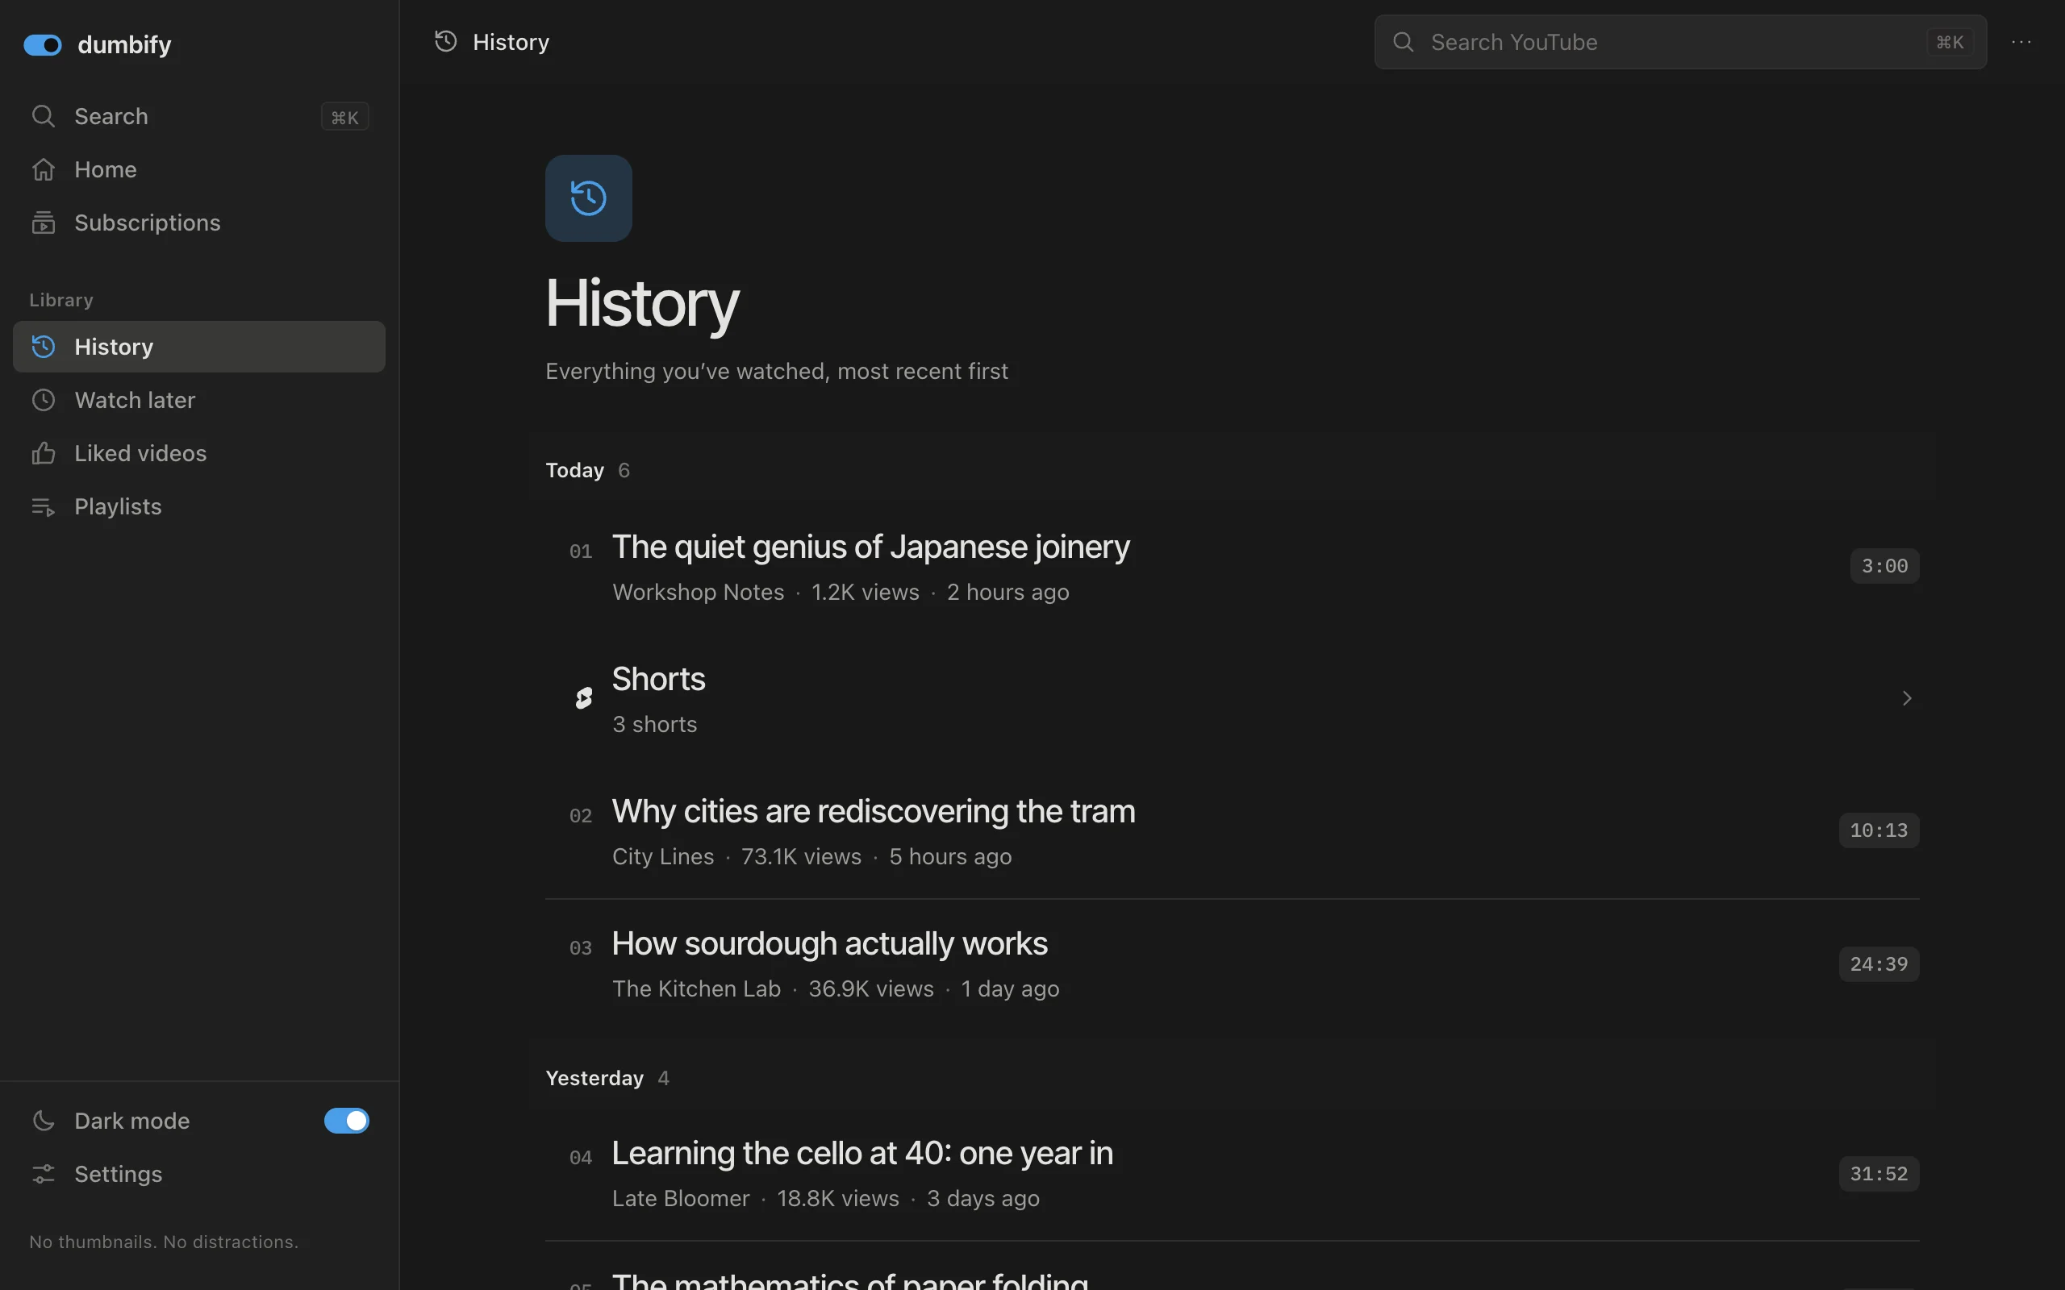Image resolution: width=2065 pixels, height=1290 pixels.
Task: Click the 10:13 duration badge
Action: [x=1879, y=831]
